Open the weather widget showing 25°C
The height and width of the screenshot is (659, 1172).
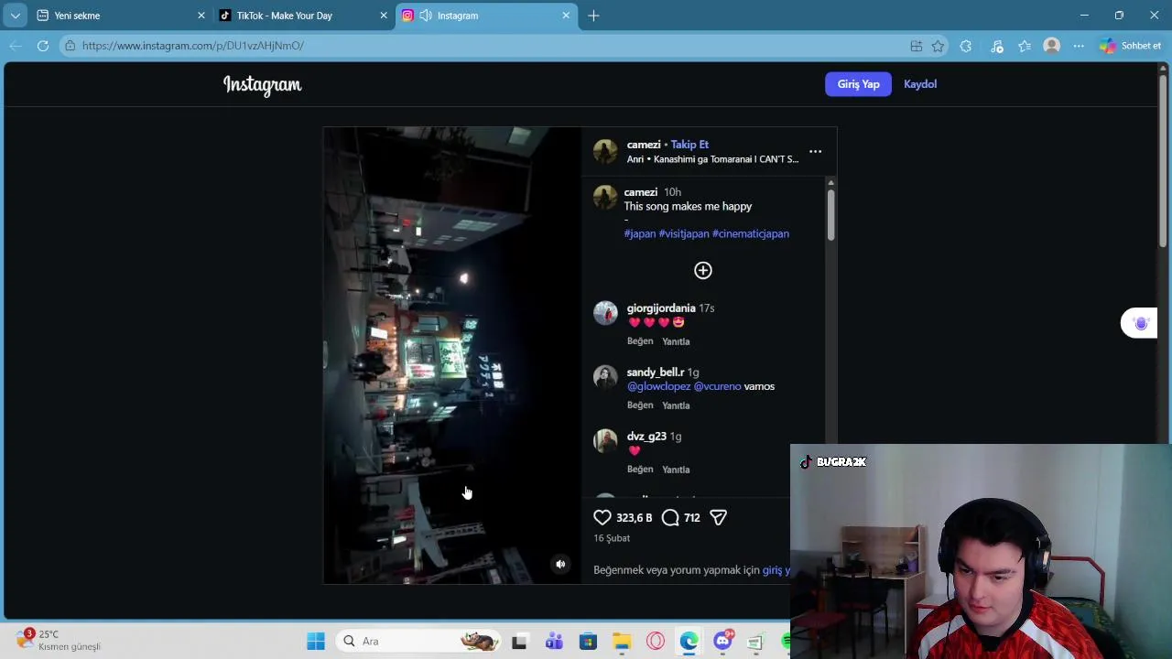click(60, 641)
